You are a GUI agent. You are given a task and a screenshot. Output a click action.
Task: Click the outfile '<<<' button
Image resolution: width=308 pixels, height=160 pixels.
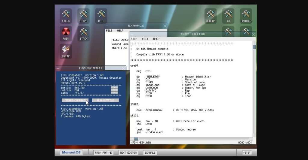(114, 90)
